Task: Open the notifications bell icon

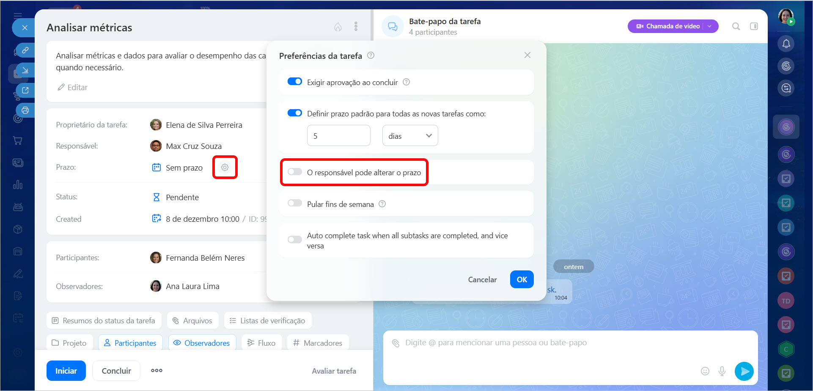Action: 786,44
